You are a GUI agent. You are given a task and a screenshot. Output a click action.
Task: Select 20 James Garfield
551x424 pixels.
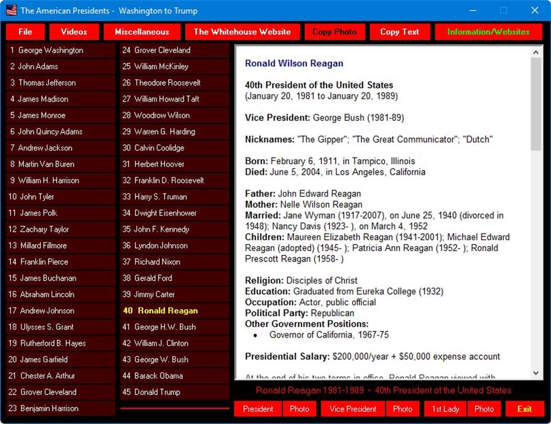[61, 360]
